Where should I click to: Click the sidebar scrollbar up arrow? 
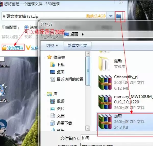(x=88, y=54)
